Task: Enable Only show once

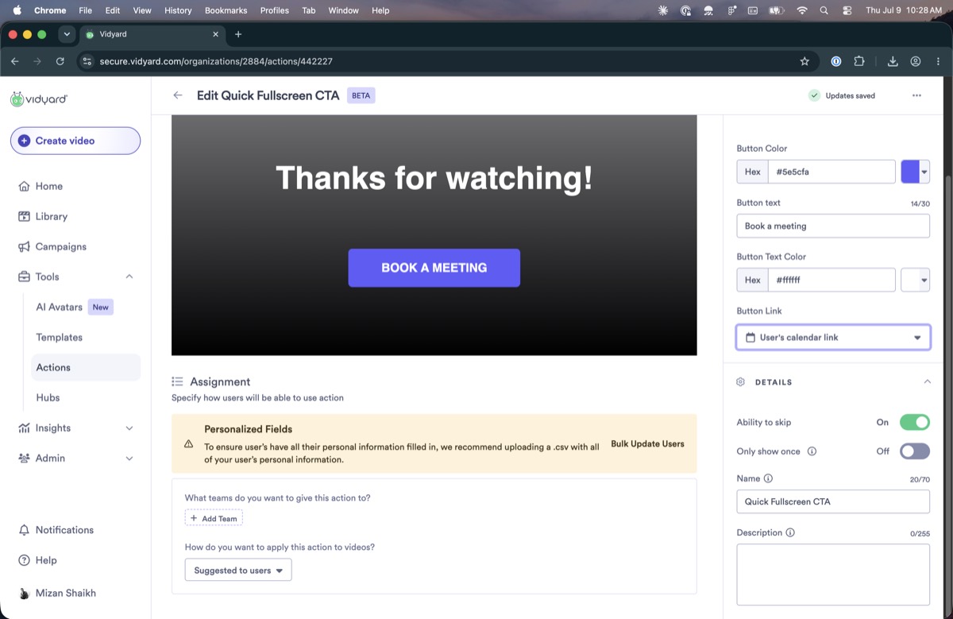Action: point(914,451)
